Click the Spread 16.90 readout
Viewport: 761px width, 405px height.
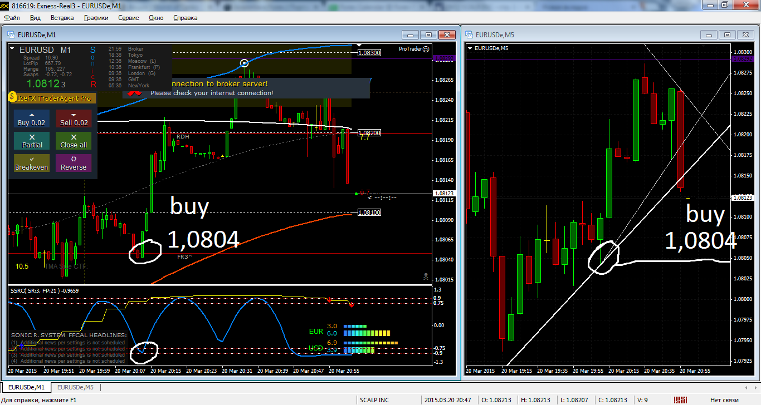[x=41, y=58]
